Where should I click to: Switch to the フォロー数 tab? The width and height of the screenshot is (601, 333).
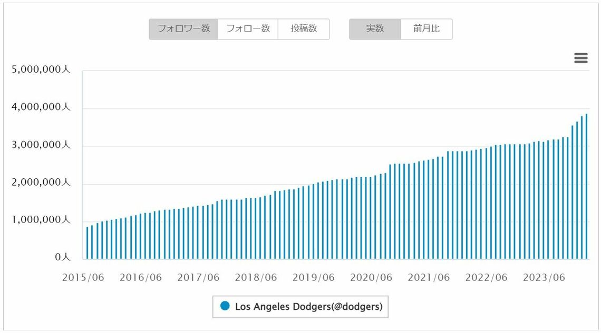[x=248, y=29]
